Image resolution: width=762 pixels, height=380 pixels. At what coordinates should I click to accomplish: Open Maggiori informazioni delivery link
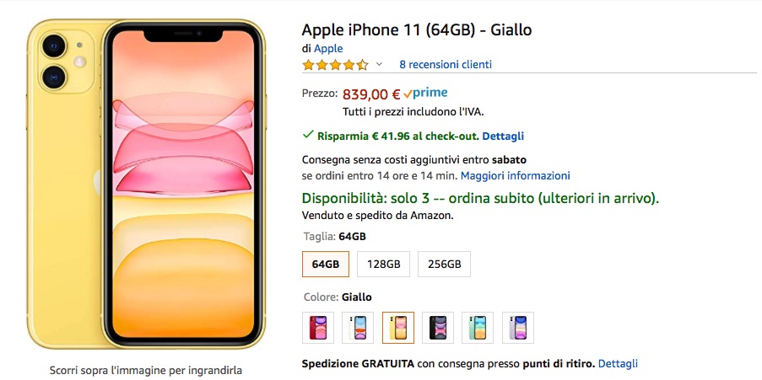(x=516, y=176)
